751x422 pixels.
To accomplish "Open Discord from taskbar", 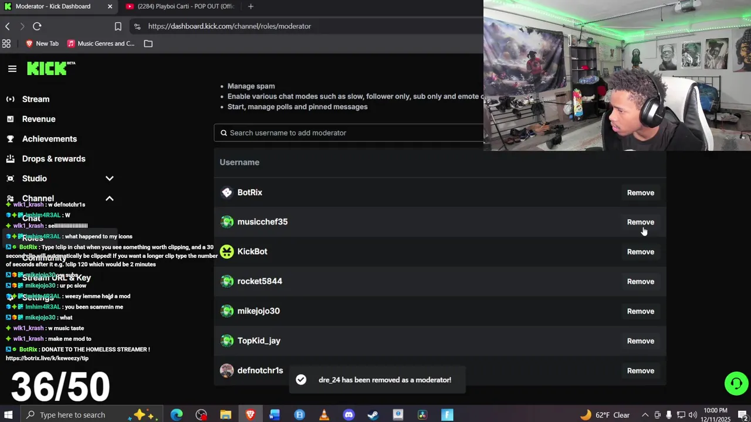I will point(349,415).
